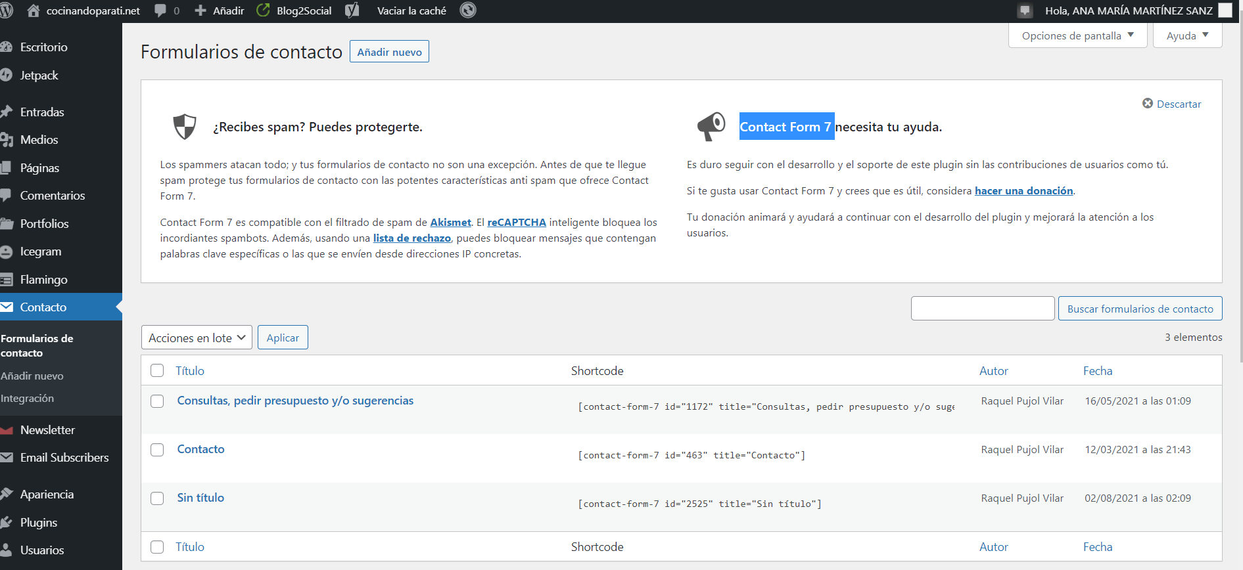Click the user avatar in the admin bar
The height and width of the screenshot is (570, 1243).
pyautogui.click(x=1225, y=11)
